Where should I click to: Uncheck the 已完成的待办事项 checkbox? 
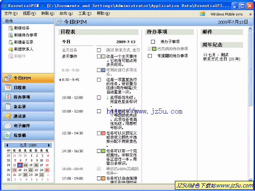[x=150, y=49]
